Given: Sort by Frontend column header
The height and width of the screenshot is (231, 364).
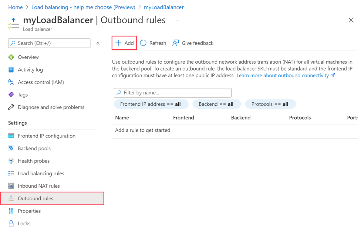Looking at the screenshot, I should coord(184,118).
